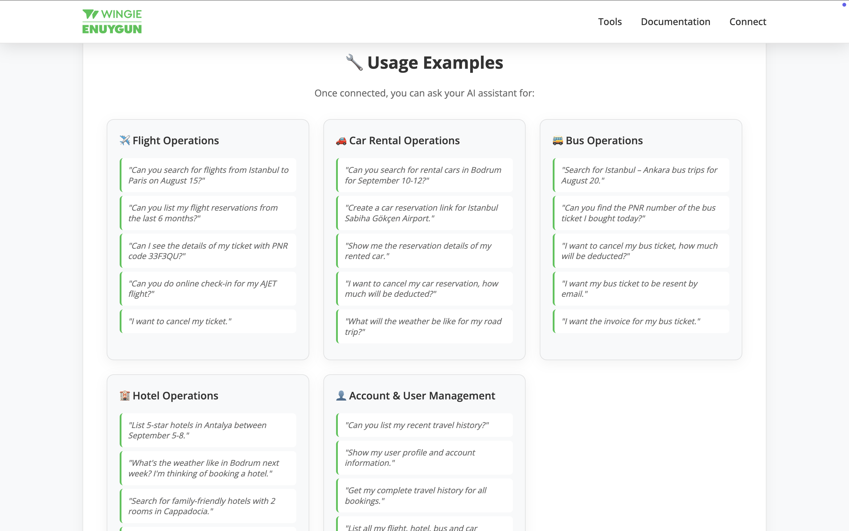
Task: Open the Tools navigation link
Action: click(610, 22)
